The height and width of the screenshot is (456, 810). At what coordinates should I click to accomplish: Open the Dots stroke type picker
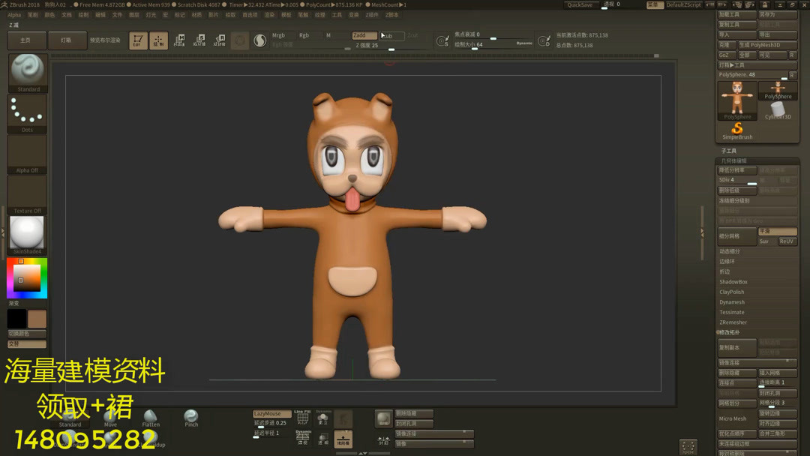point(28,112)
